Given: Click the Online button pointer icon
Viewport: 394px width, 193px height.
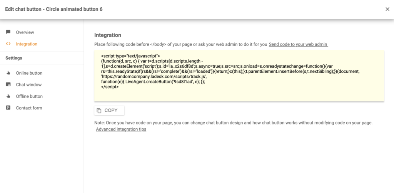Looking at the screenshot, I should point(8,73).
